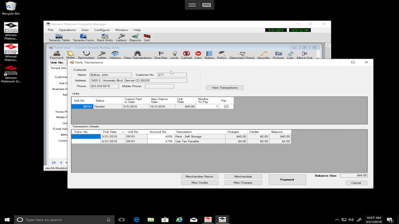The height and width of the screenshot is (224, 399).
Task: Go to first record in Form View navigator
Action: (x=54, y=163)
